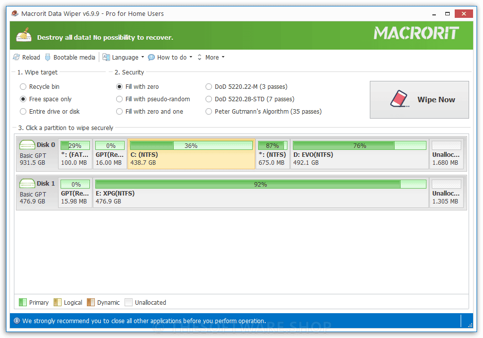The height and width of the screenshot is (338, 483).
Task: Select Free space only option
Action: coord(46,99)
